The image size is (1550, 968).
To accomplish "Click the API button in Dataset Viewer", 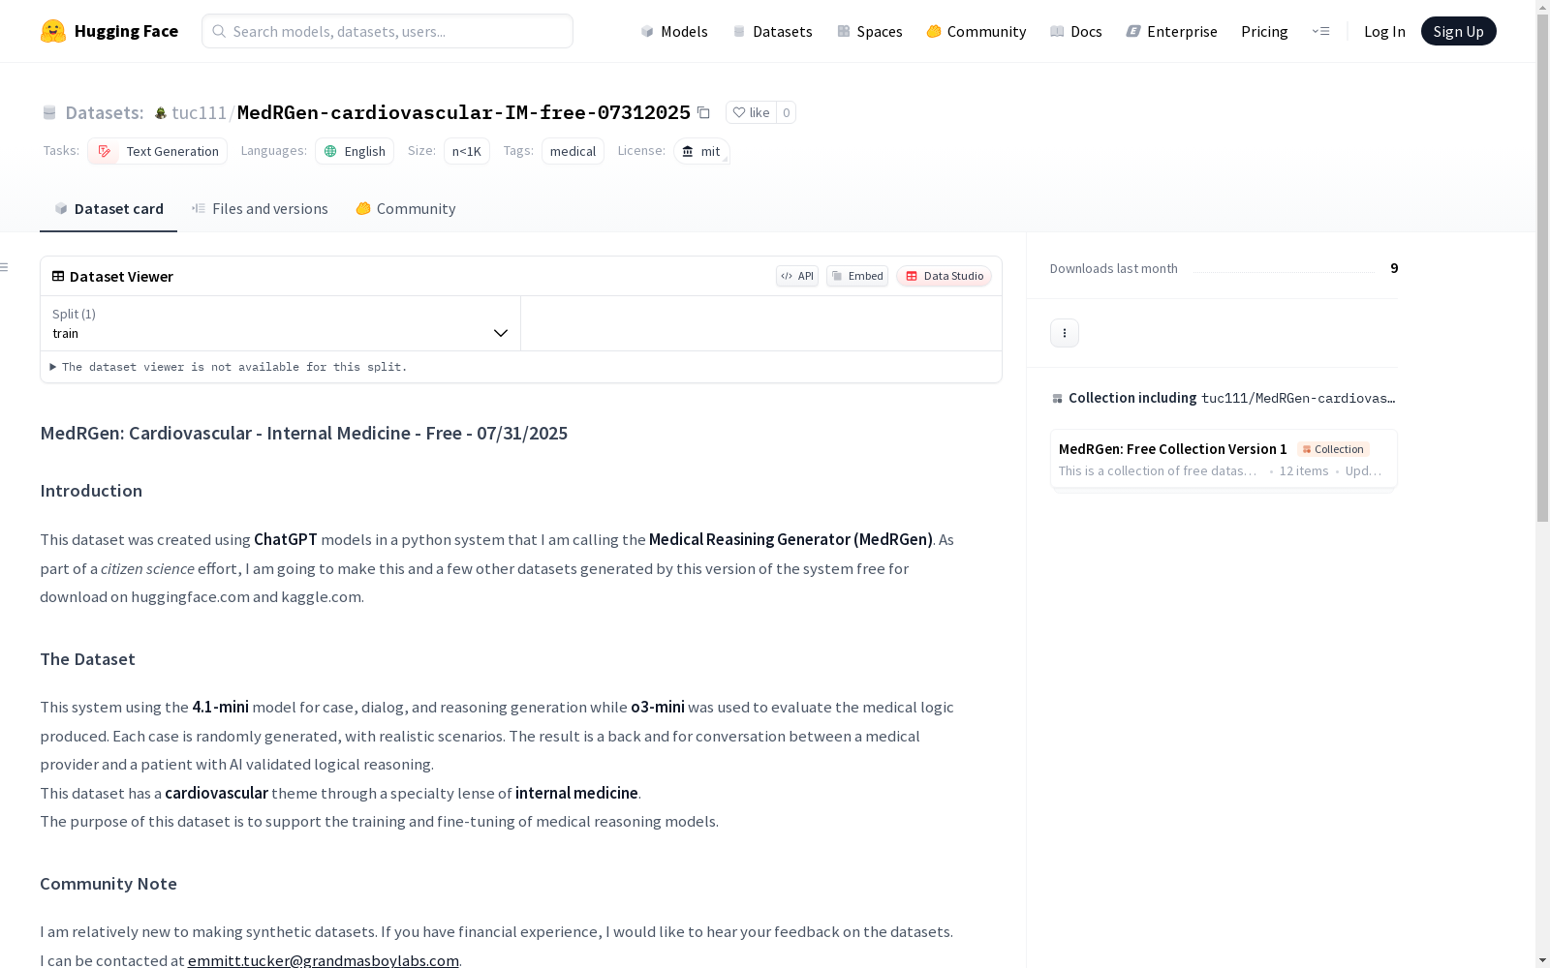I will click(797, 276).
